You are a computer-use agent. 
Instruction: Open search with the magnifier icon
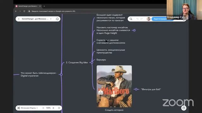pyautogui.click(x=131, y=19)
